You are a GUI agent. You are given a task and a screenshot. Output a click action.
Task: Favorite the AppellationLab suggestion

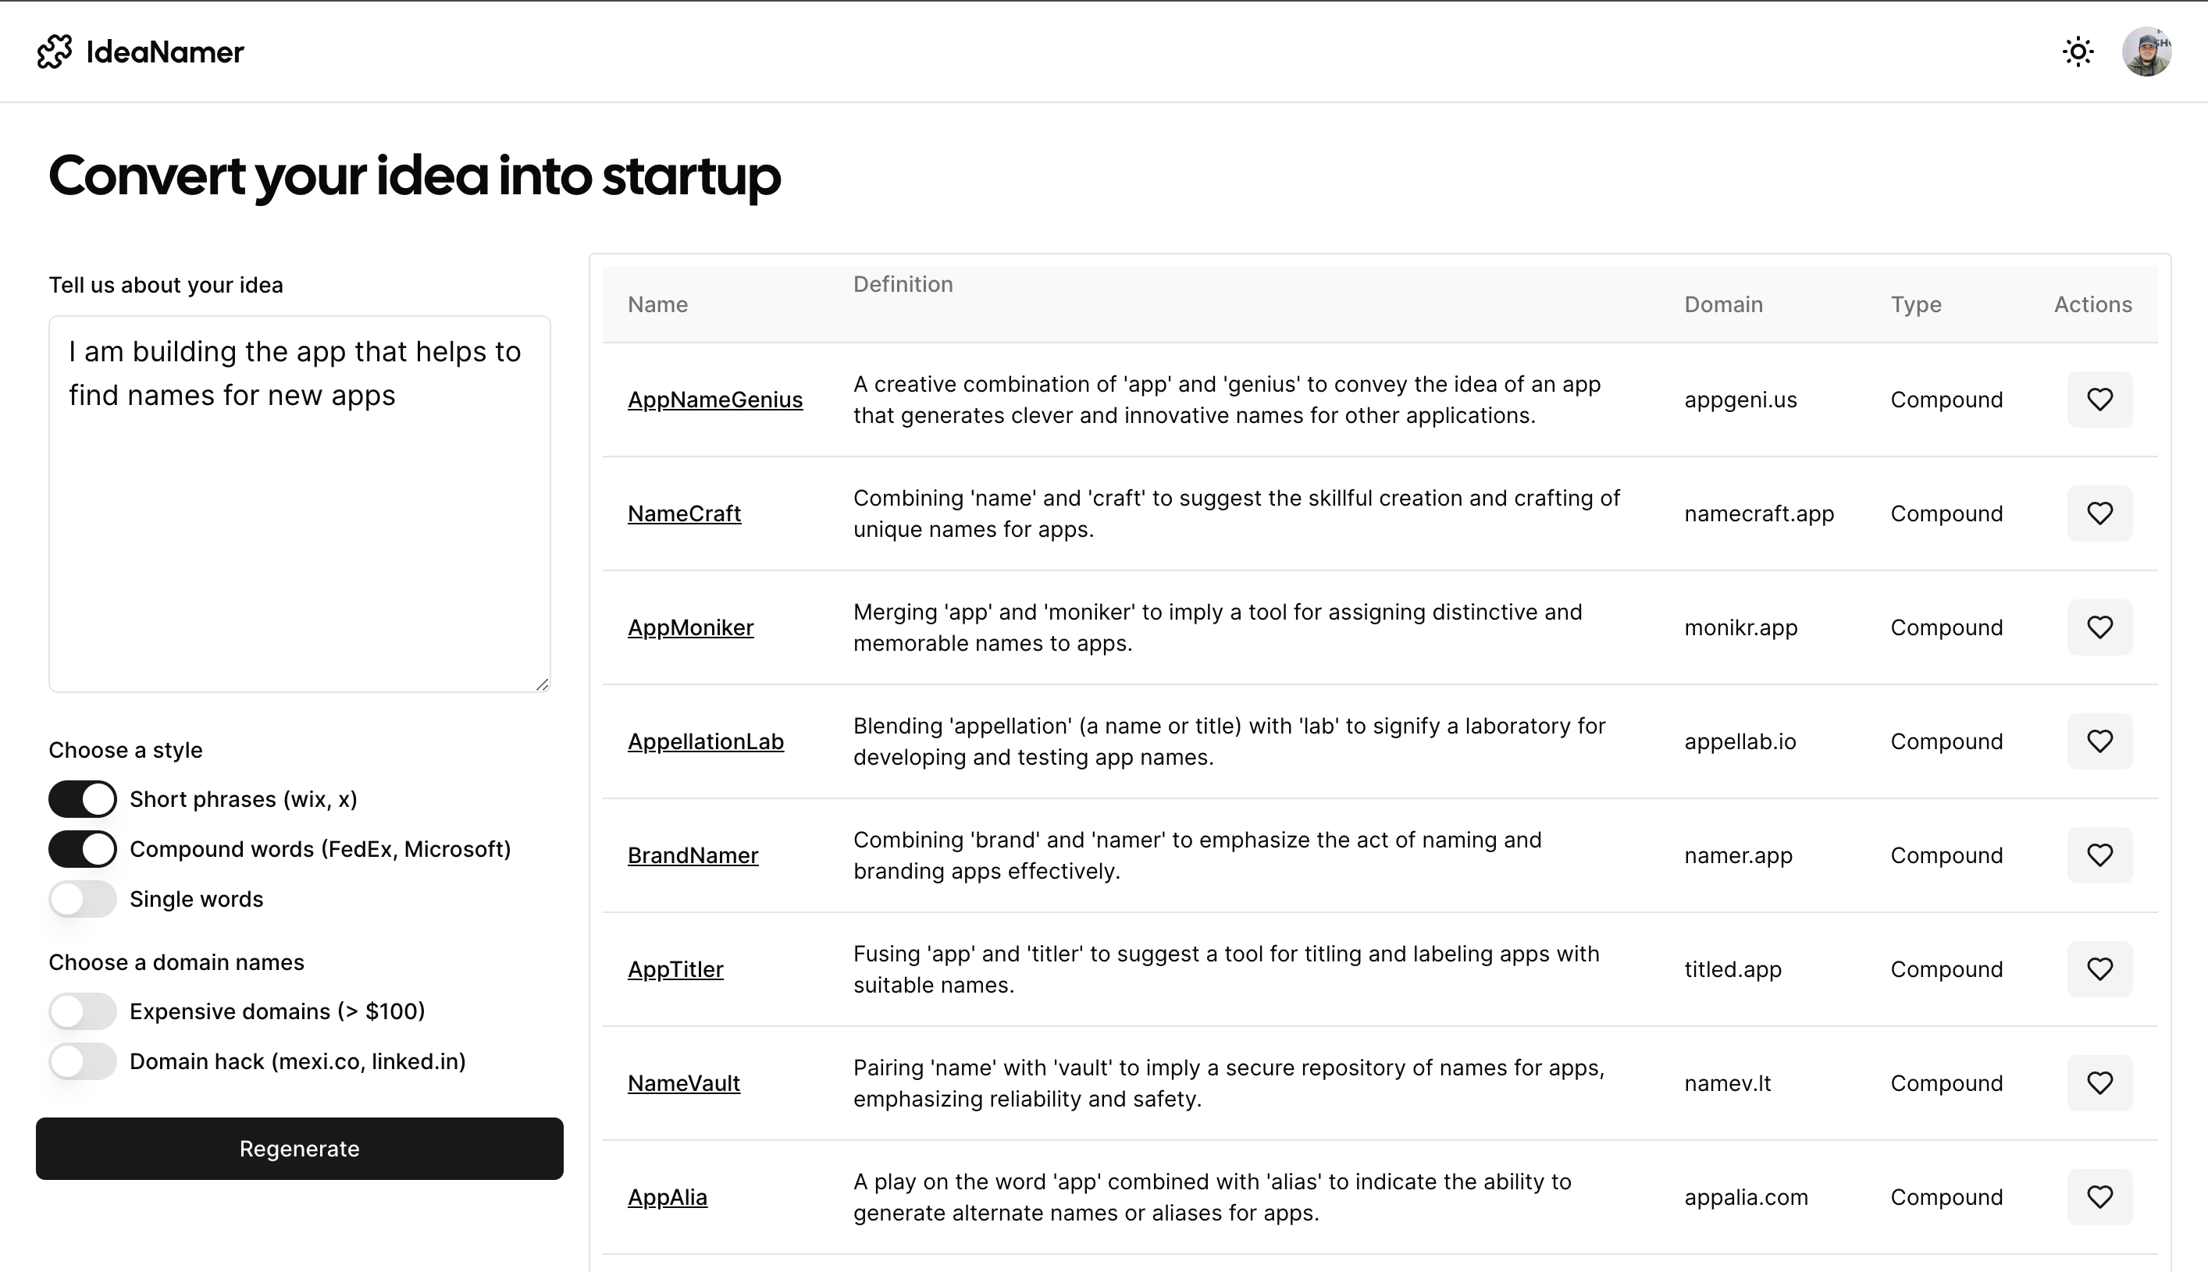(x=2099, y=741)
